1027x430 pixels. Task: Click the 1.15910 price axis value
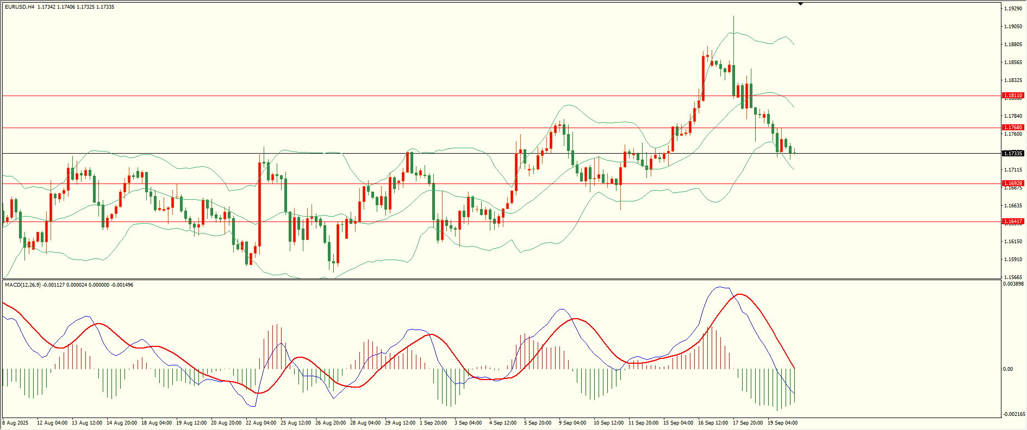point(1013,260)
